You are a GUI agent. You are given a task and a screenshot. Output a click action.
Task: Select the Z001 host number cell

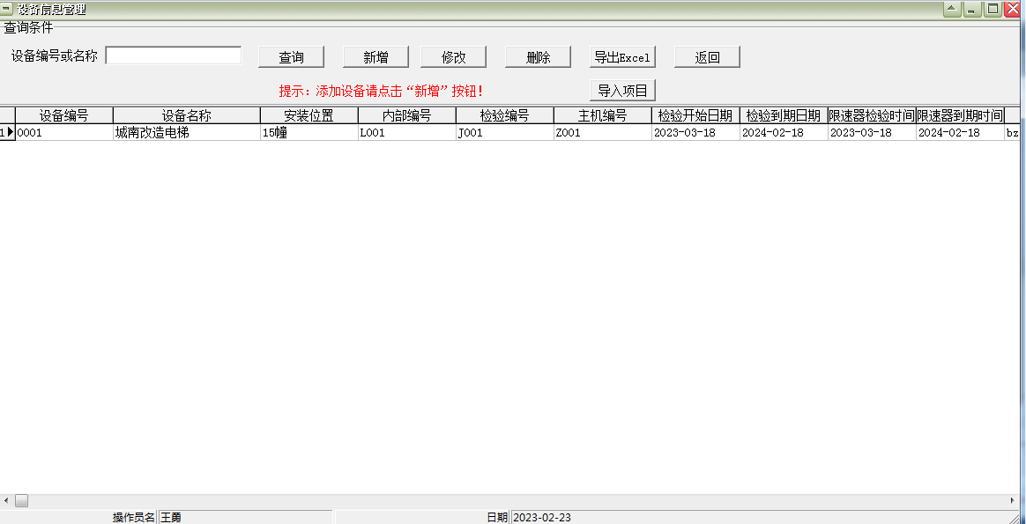pos(603,132)
